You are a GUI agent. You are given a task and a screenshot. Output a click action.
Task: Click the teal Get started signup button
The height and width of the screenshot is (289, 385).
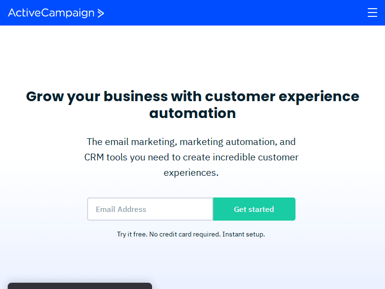pos(254,209)
